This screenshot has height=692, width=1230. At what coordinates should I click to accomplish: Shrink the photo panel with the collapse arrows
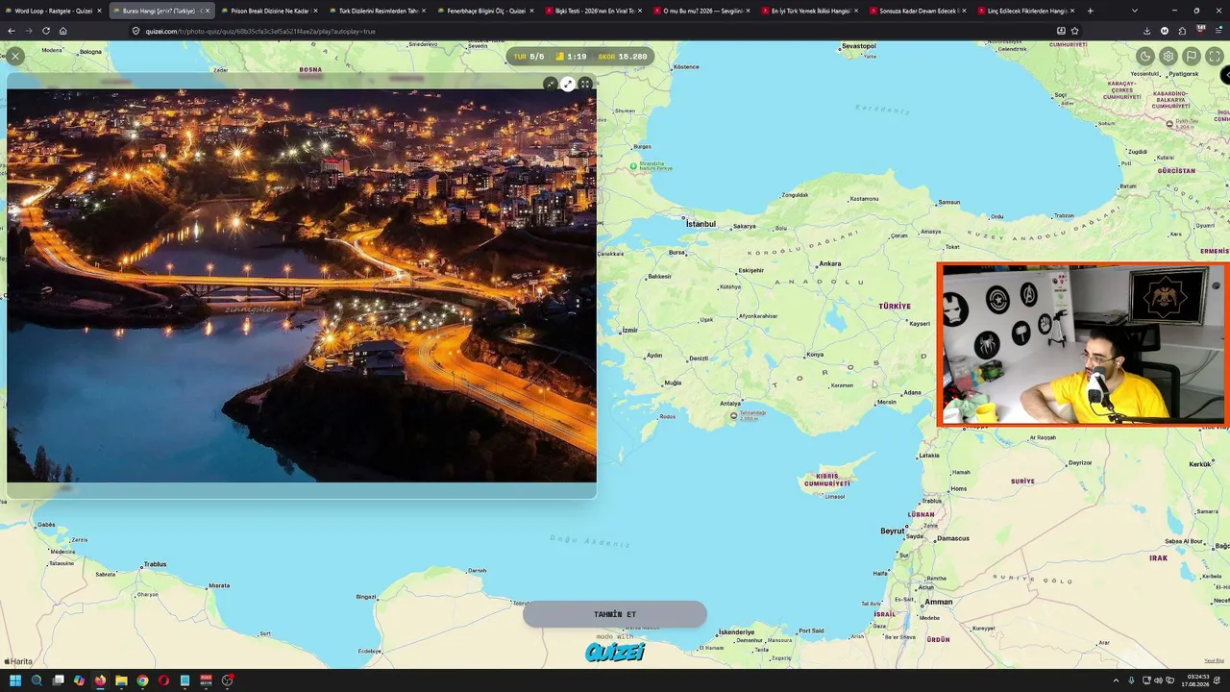550,85
